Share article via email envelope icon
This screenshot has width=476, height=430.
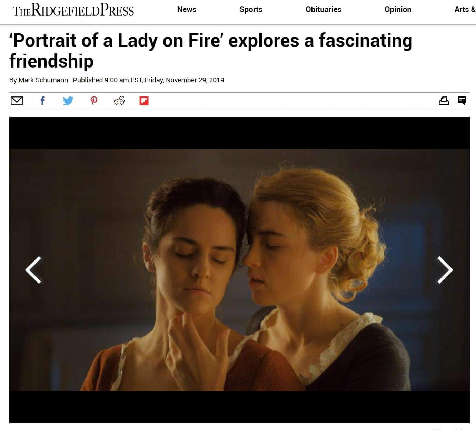coord(17,101)
